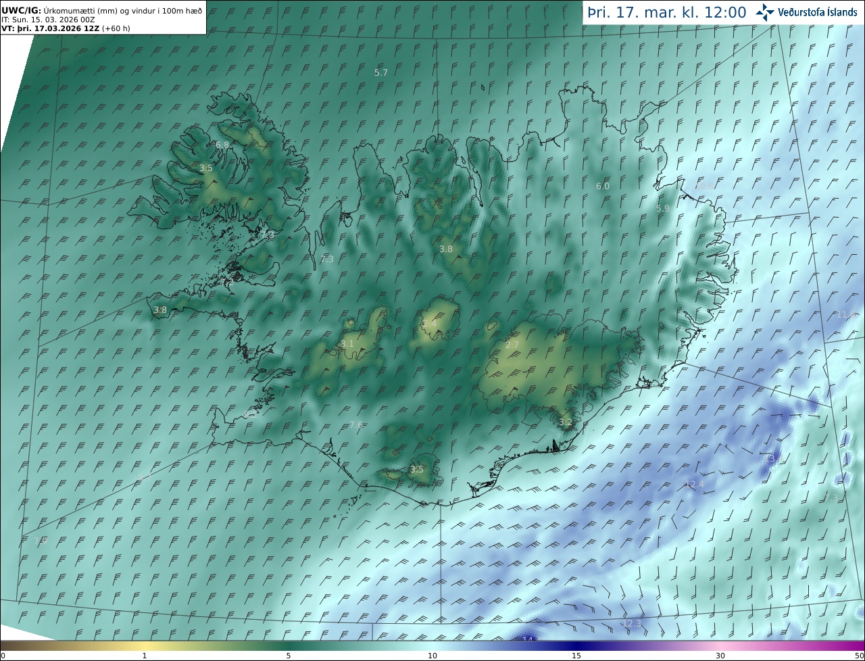The height and width of the screenshot is (661, 865).
Task: Pick the dark navy colorbar section above tick 15
Action: [576, 645]
